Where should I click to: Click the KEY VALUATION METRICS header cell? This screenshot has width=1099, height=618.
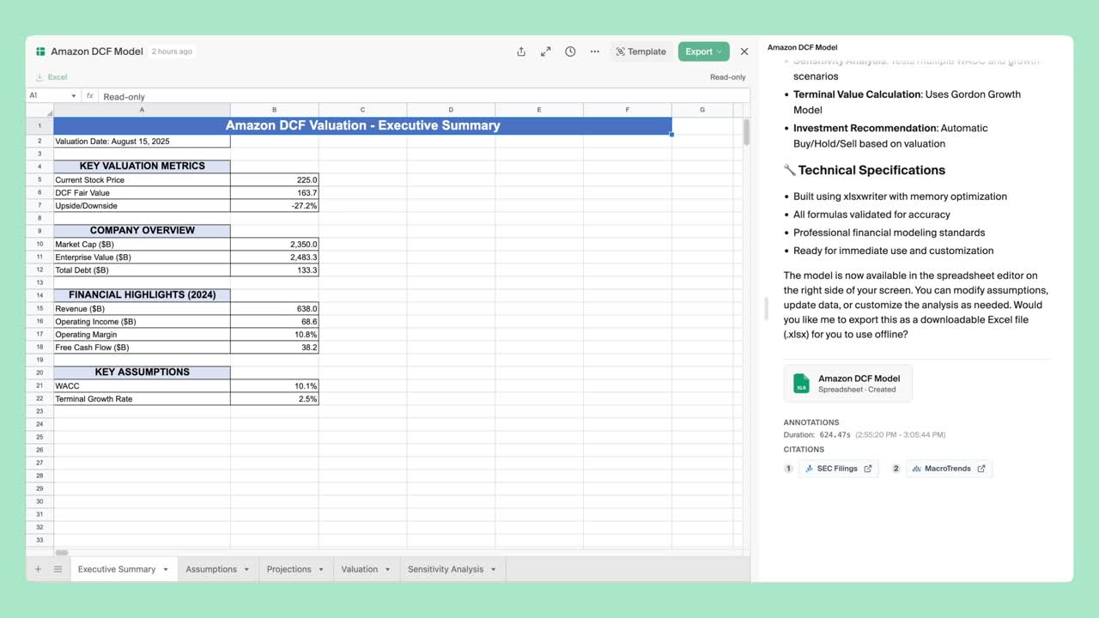[142, 167]
